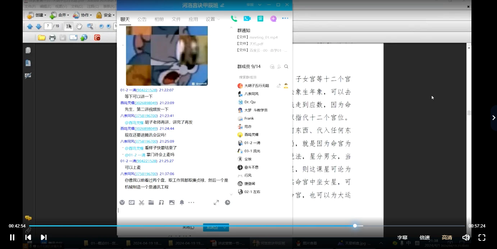The width and height of the screenshot is (497, 249).
Task: Open the 字幕 subtitle options
Action: [402, 238]
